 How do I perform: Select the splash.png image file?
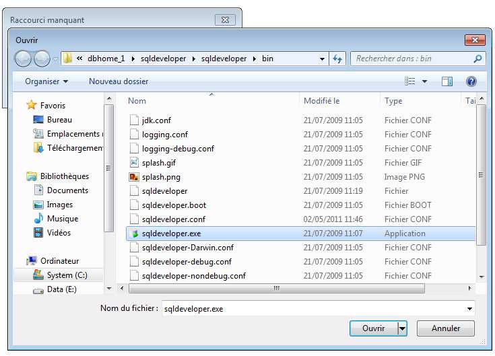(x=161, y=177)
